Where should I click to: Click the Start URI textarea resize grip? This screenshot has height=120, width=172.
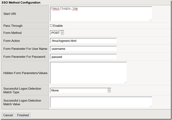[x=150, y=19]
